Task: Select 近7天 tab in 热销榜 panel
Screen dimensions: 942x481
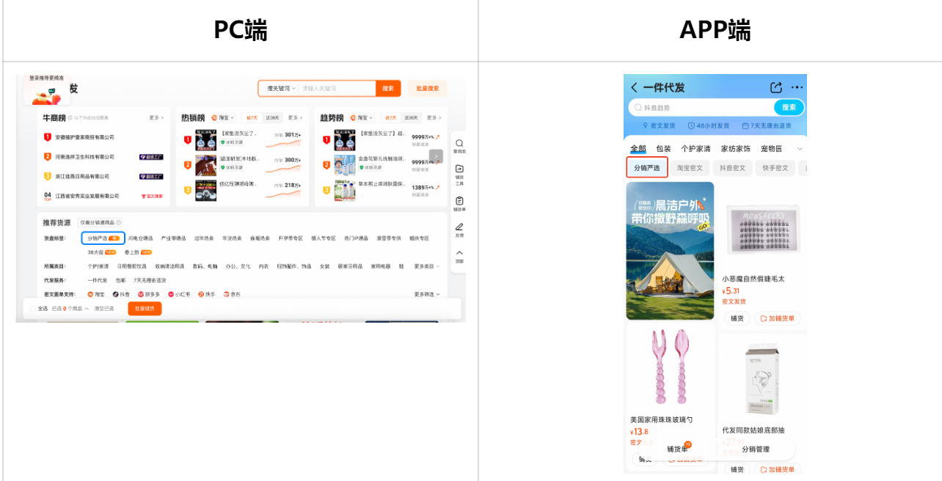Action: pyautogui.click(x=252, y=117)
